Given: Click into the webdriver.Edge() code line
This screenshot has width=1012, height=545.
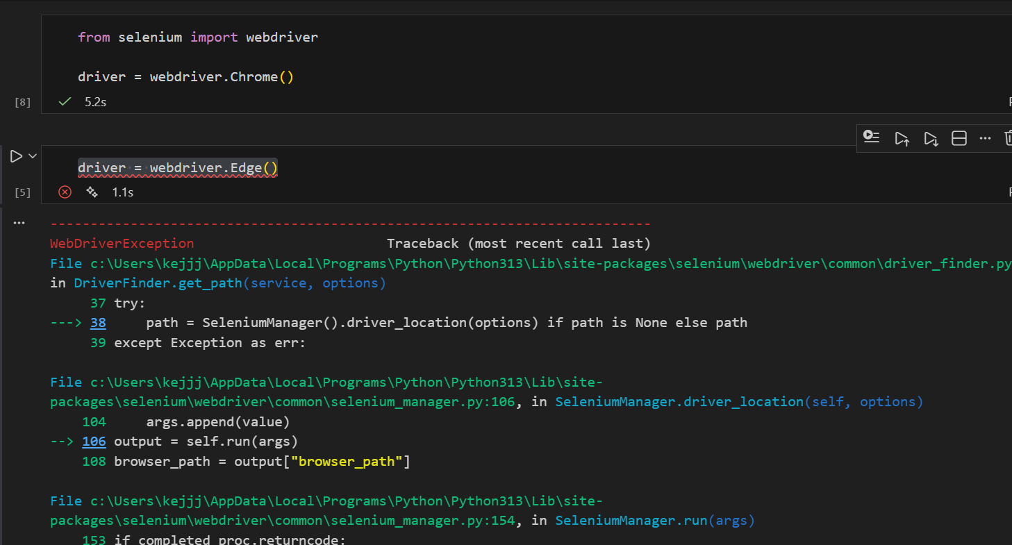Looking at the screenshot, I should click(x=177, y=168).
